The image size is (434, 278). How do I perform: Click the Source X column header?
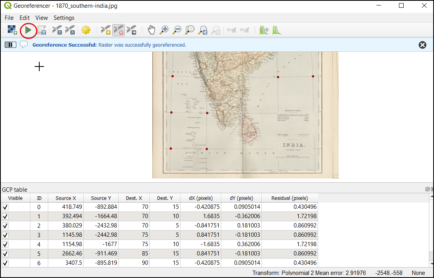pyautogui.click(x=66, y=198)
